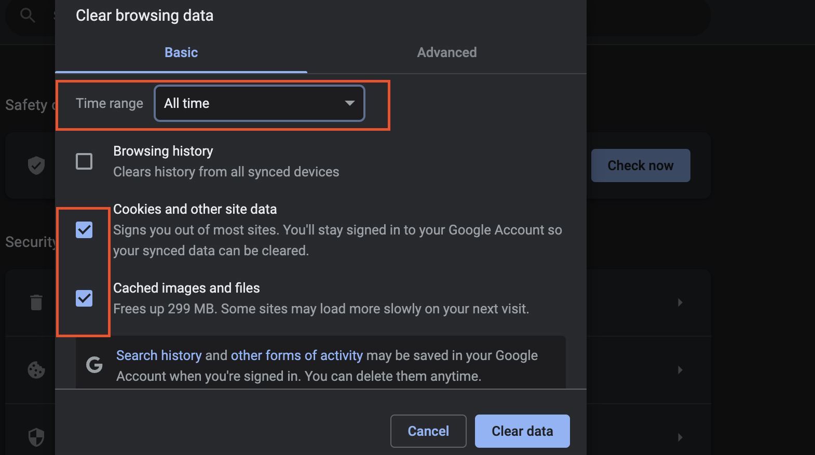Screen dimensions: 815x455
Task: Uncheck Cookies and other site data
Action: pyautogui.click(x=84, y=230)
